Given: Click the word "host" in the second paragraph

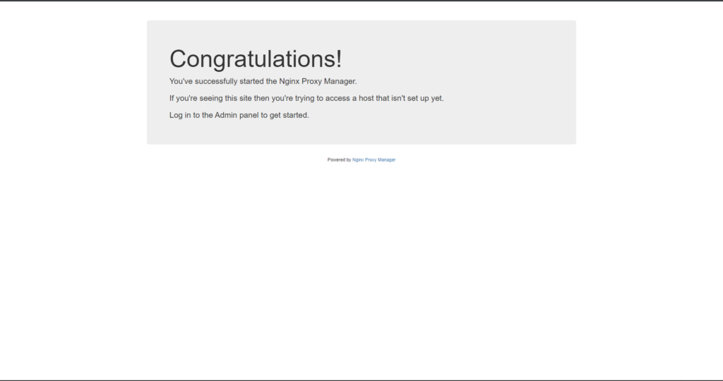Looking at the screenshot, I should point(366,98).
